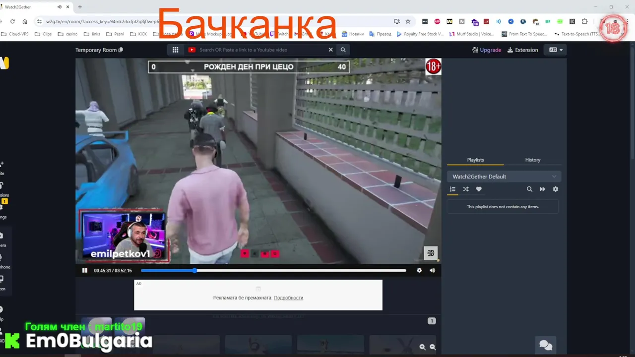Open video player settings gear
Viewport: 635px width, 357px height.
(x=419, y=270)
